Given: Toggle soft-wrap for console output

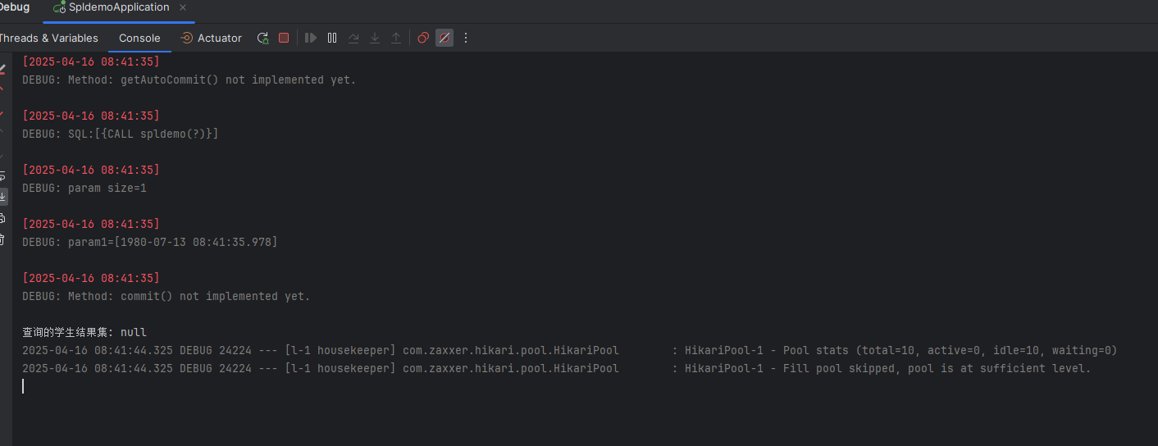Looking at the screenshot, I should pos(2,175).
